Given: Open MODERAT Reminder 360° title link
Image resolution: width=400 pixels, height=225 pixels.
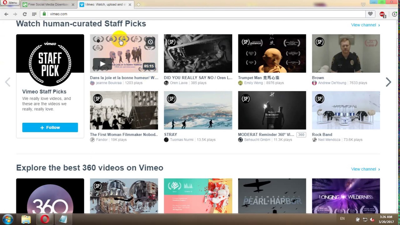Looking at the screenshot, I should pyautogui.click(x=266, y=135).
